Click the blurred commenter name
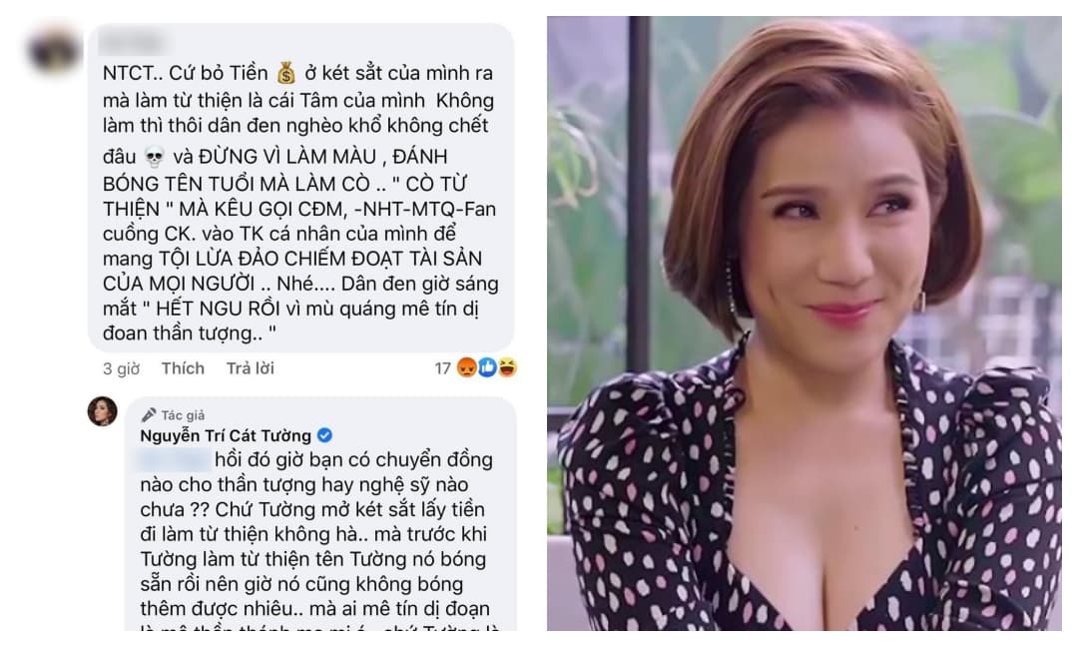 (x=131, y=43)
